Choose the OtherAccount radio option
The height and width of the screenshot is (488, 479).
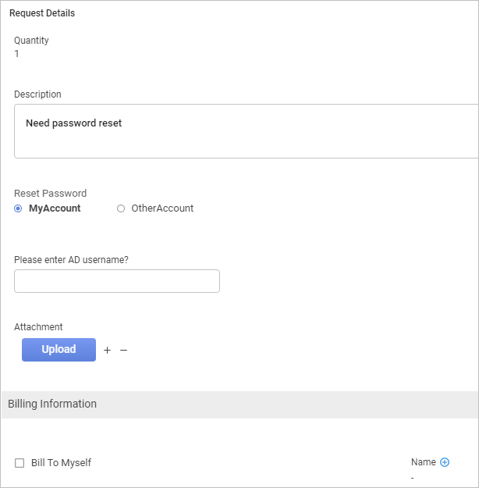click(x=121, y=208)
